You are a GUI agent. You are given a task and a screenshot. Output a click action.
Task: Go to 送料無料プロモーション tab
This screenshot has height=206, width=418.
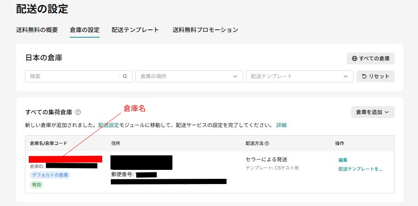click(x=205, y=30)
